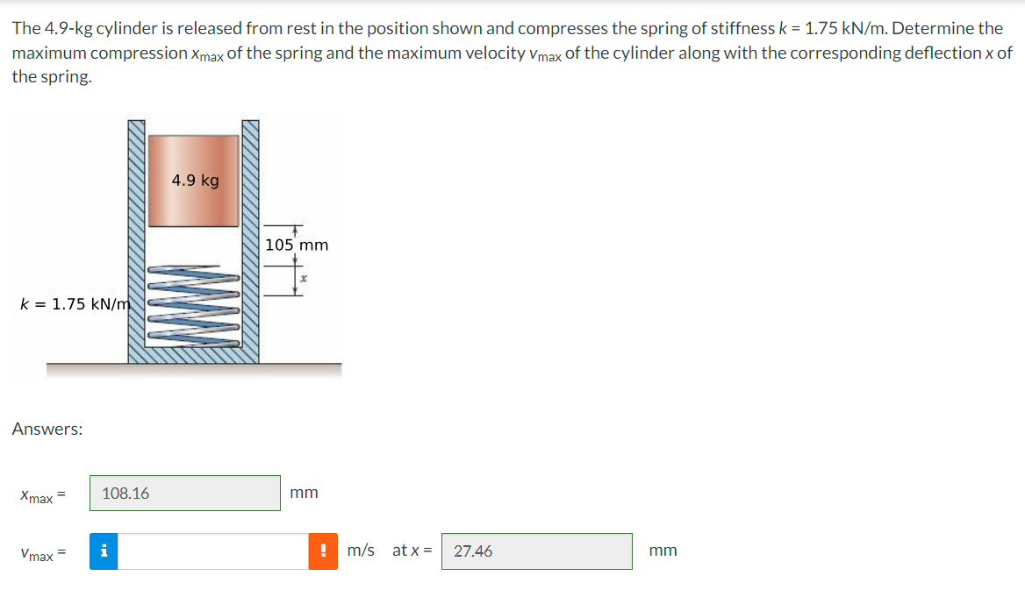Click the mm unit label next to 108.16
1025x604 pixels.
301,493
